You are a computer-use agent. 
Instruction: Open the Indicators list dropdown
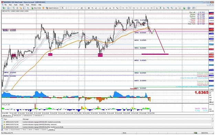click(x=184, y=8)
